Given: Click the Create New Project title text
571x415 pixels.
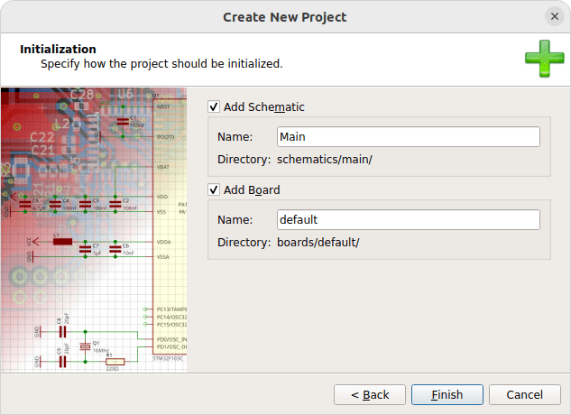Looking at the screenshot, I should pos(285,17).
